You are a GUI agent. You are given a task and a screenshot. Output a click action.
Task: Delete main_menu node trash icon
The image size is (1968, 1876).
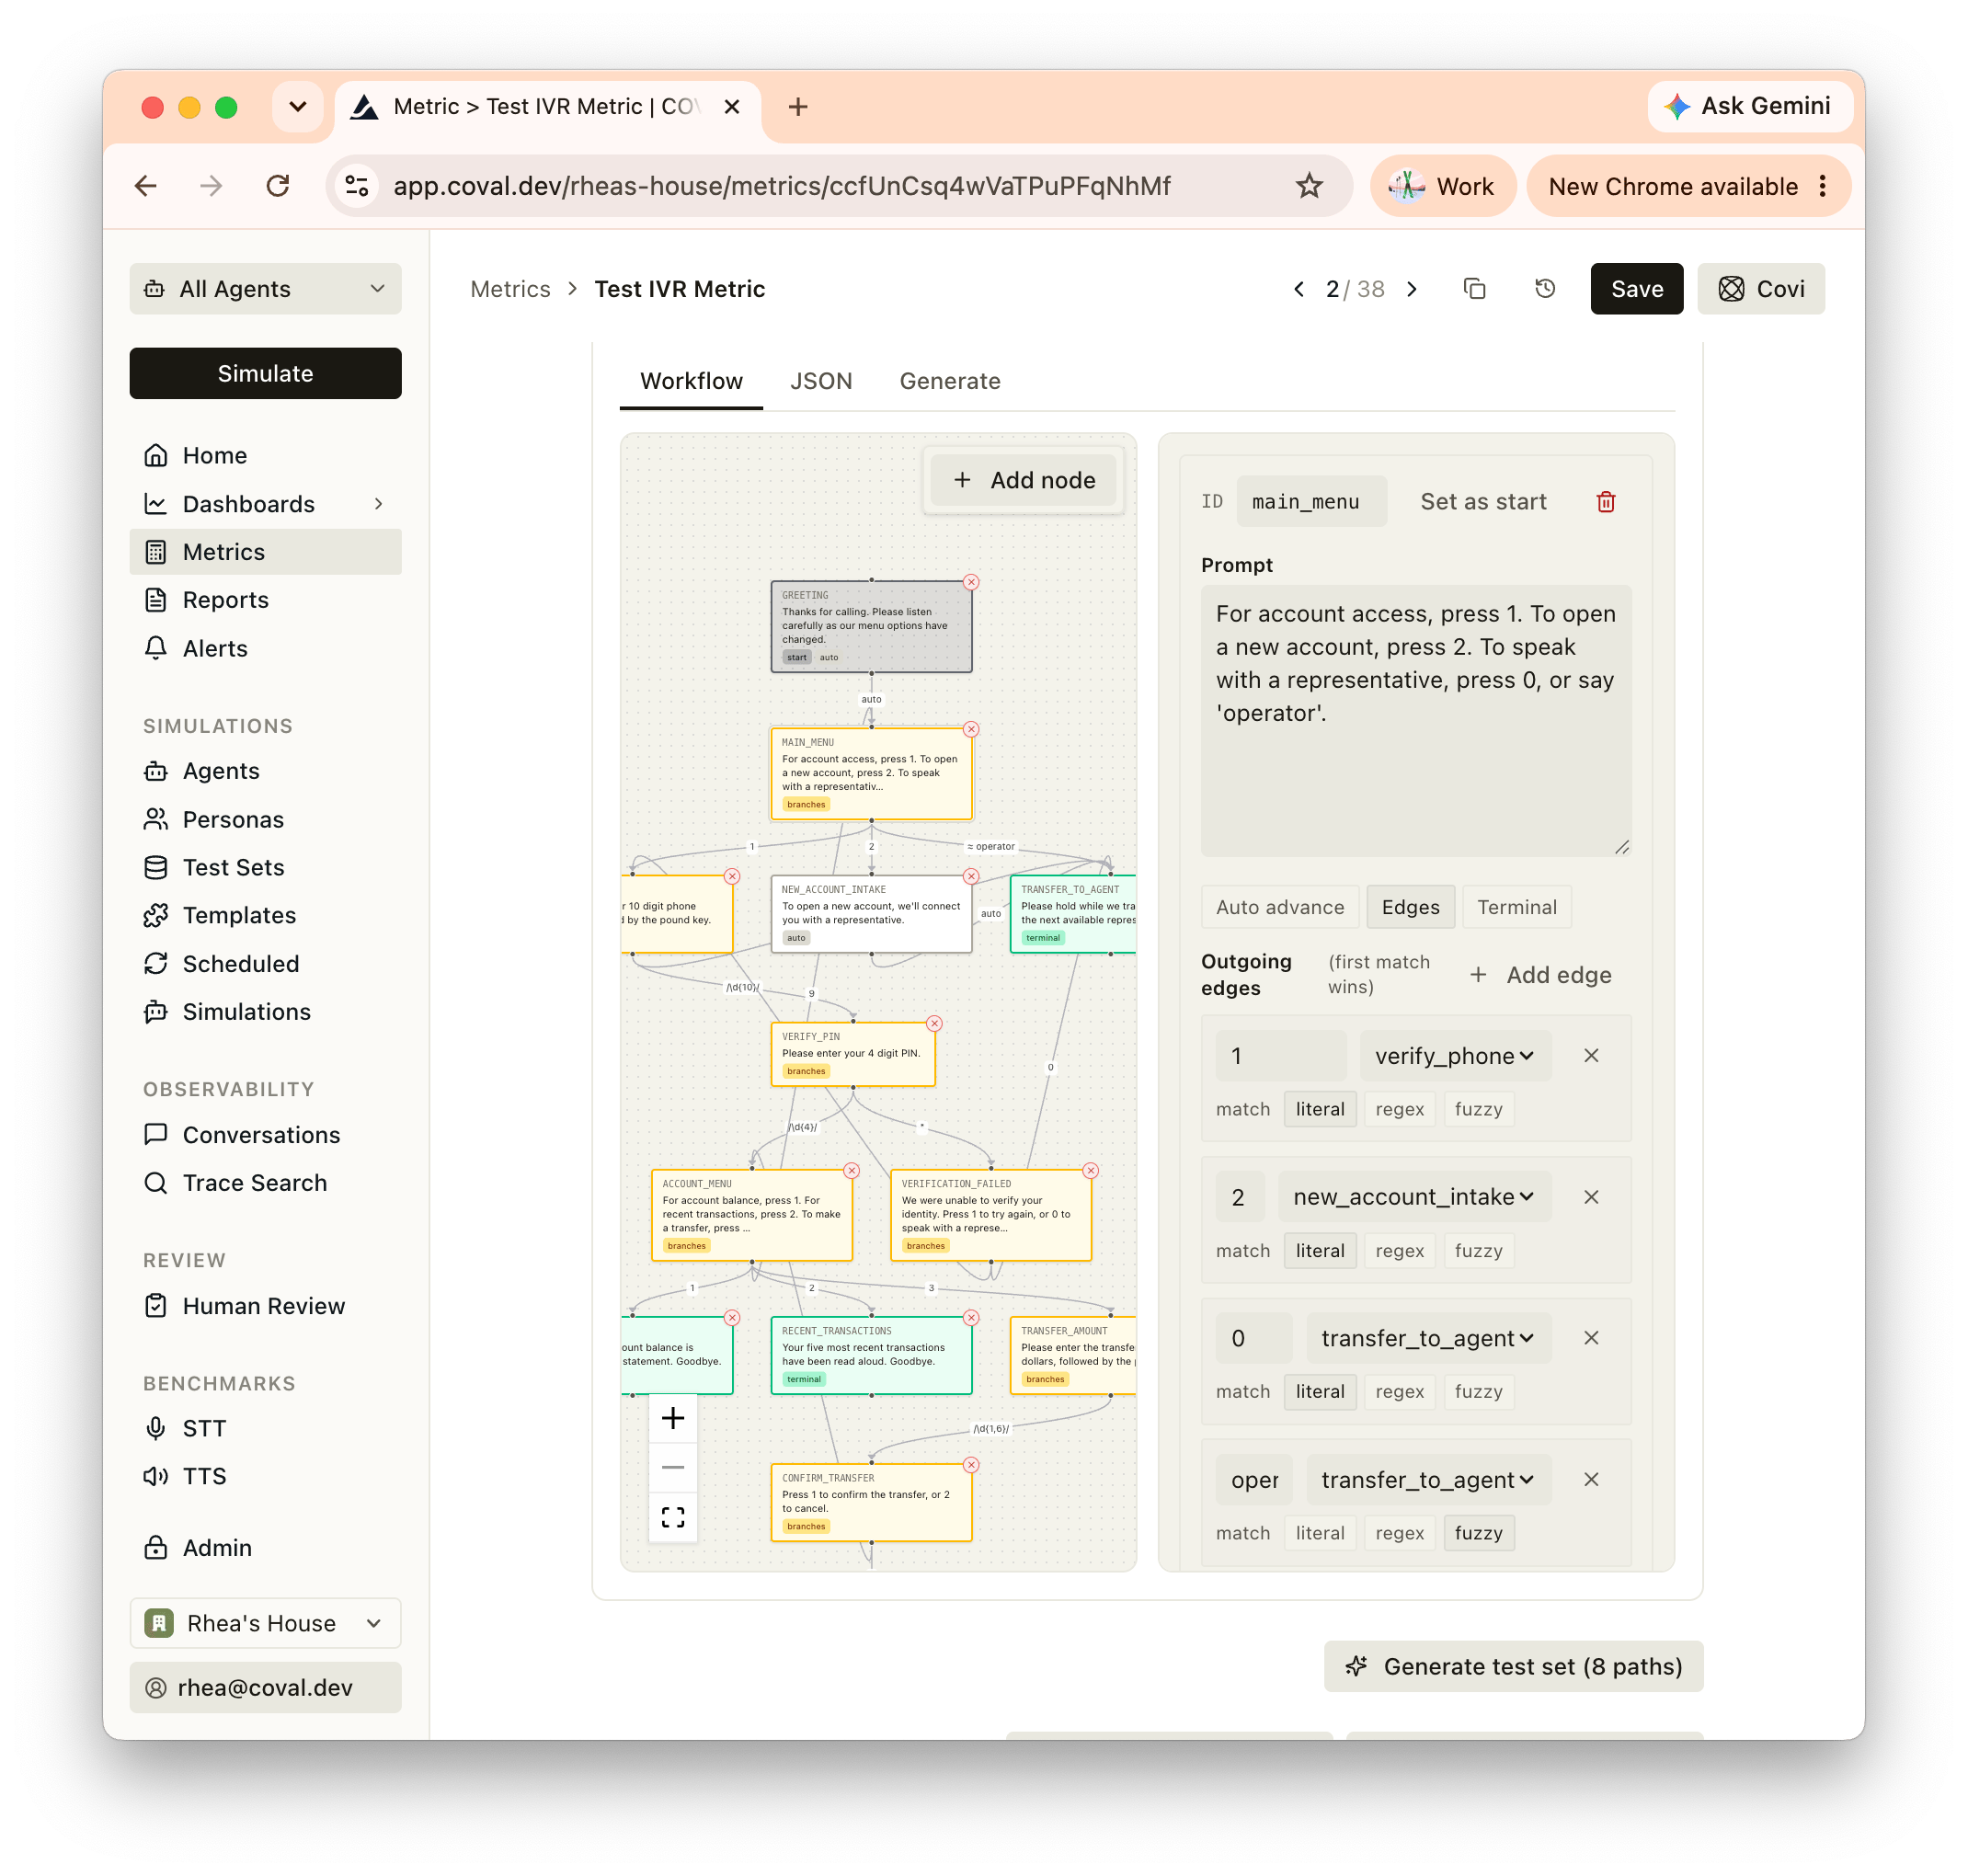1605,501
